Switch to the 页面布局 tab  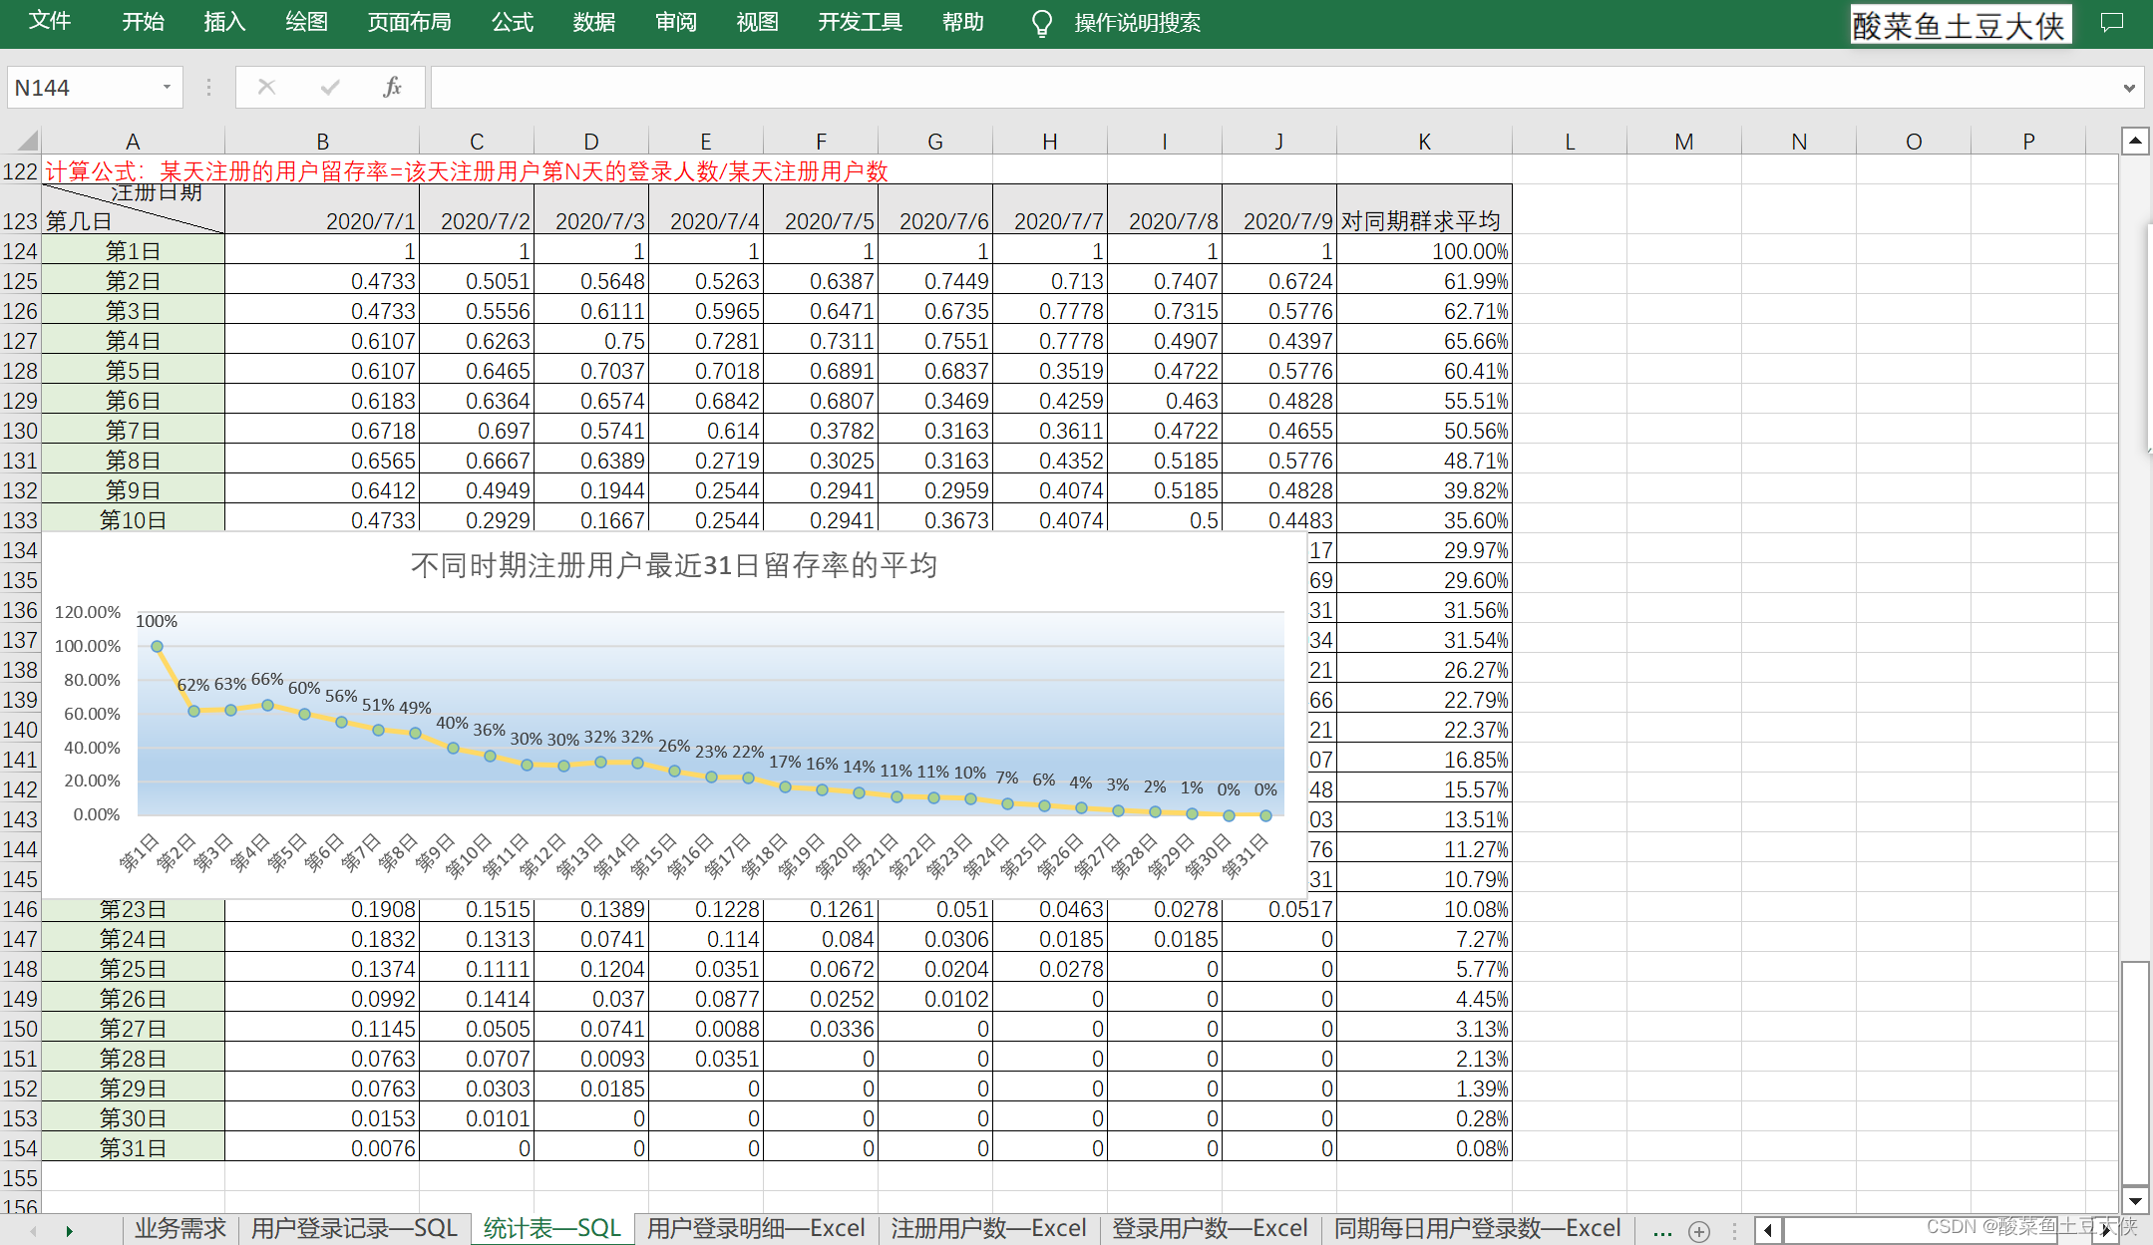pos(409,22)
